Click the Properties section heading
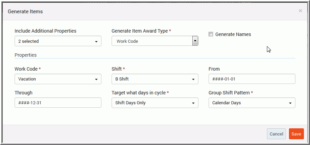 point(25,55)
